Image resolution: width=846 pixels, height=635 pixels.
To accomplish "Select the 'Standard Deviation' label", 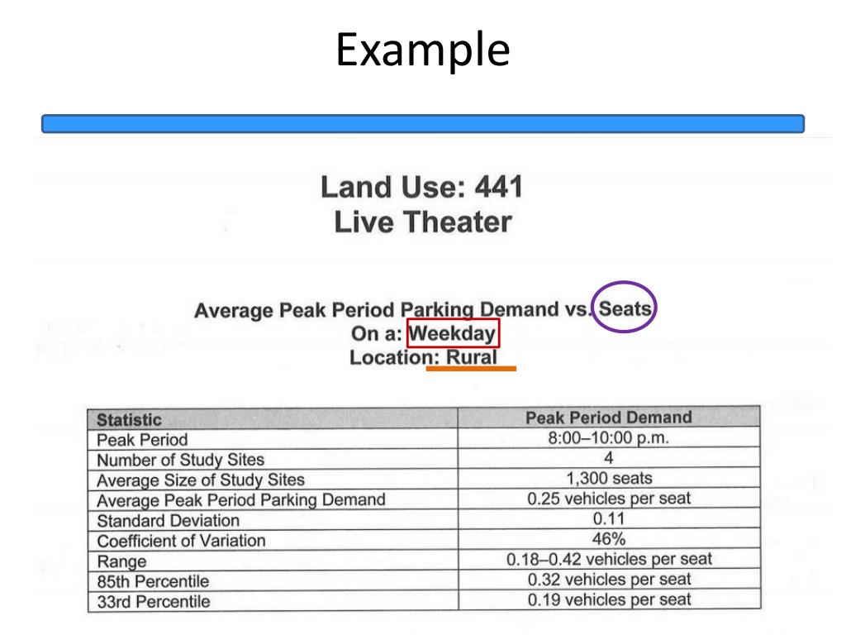I will click(169, 521).
